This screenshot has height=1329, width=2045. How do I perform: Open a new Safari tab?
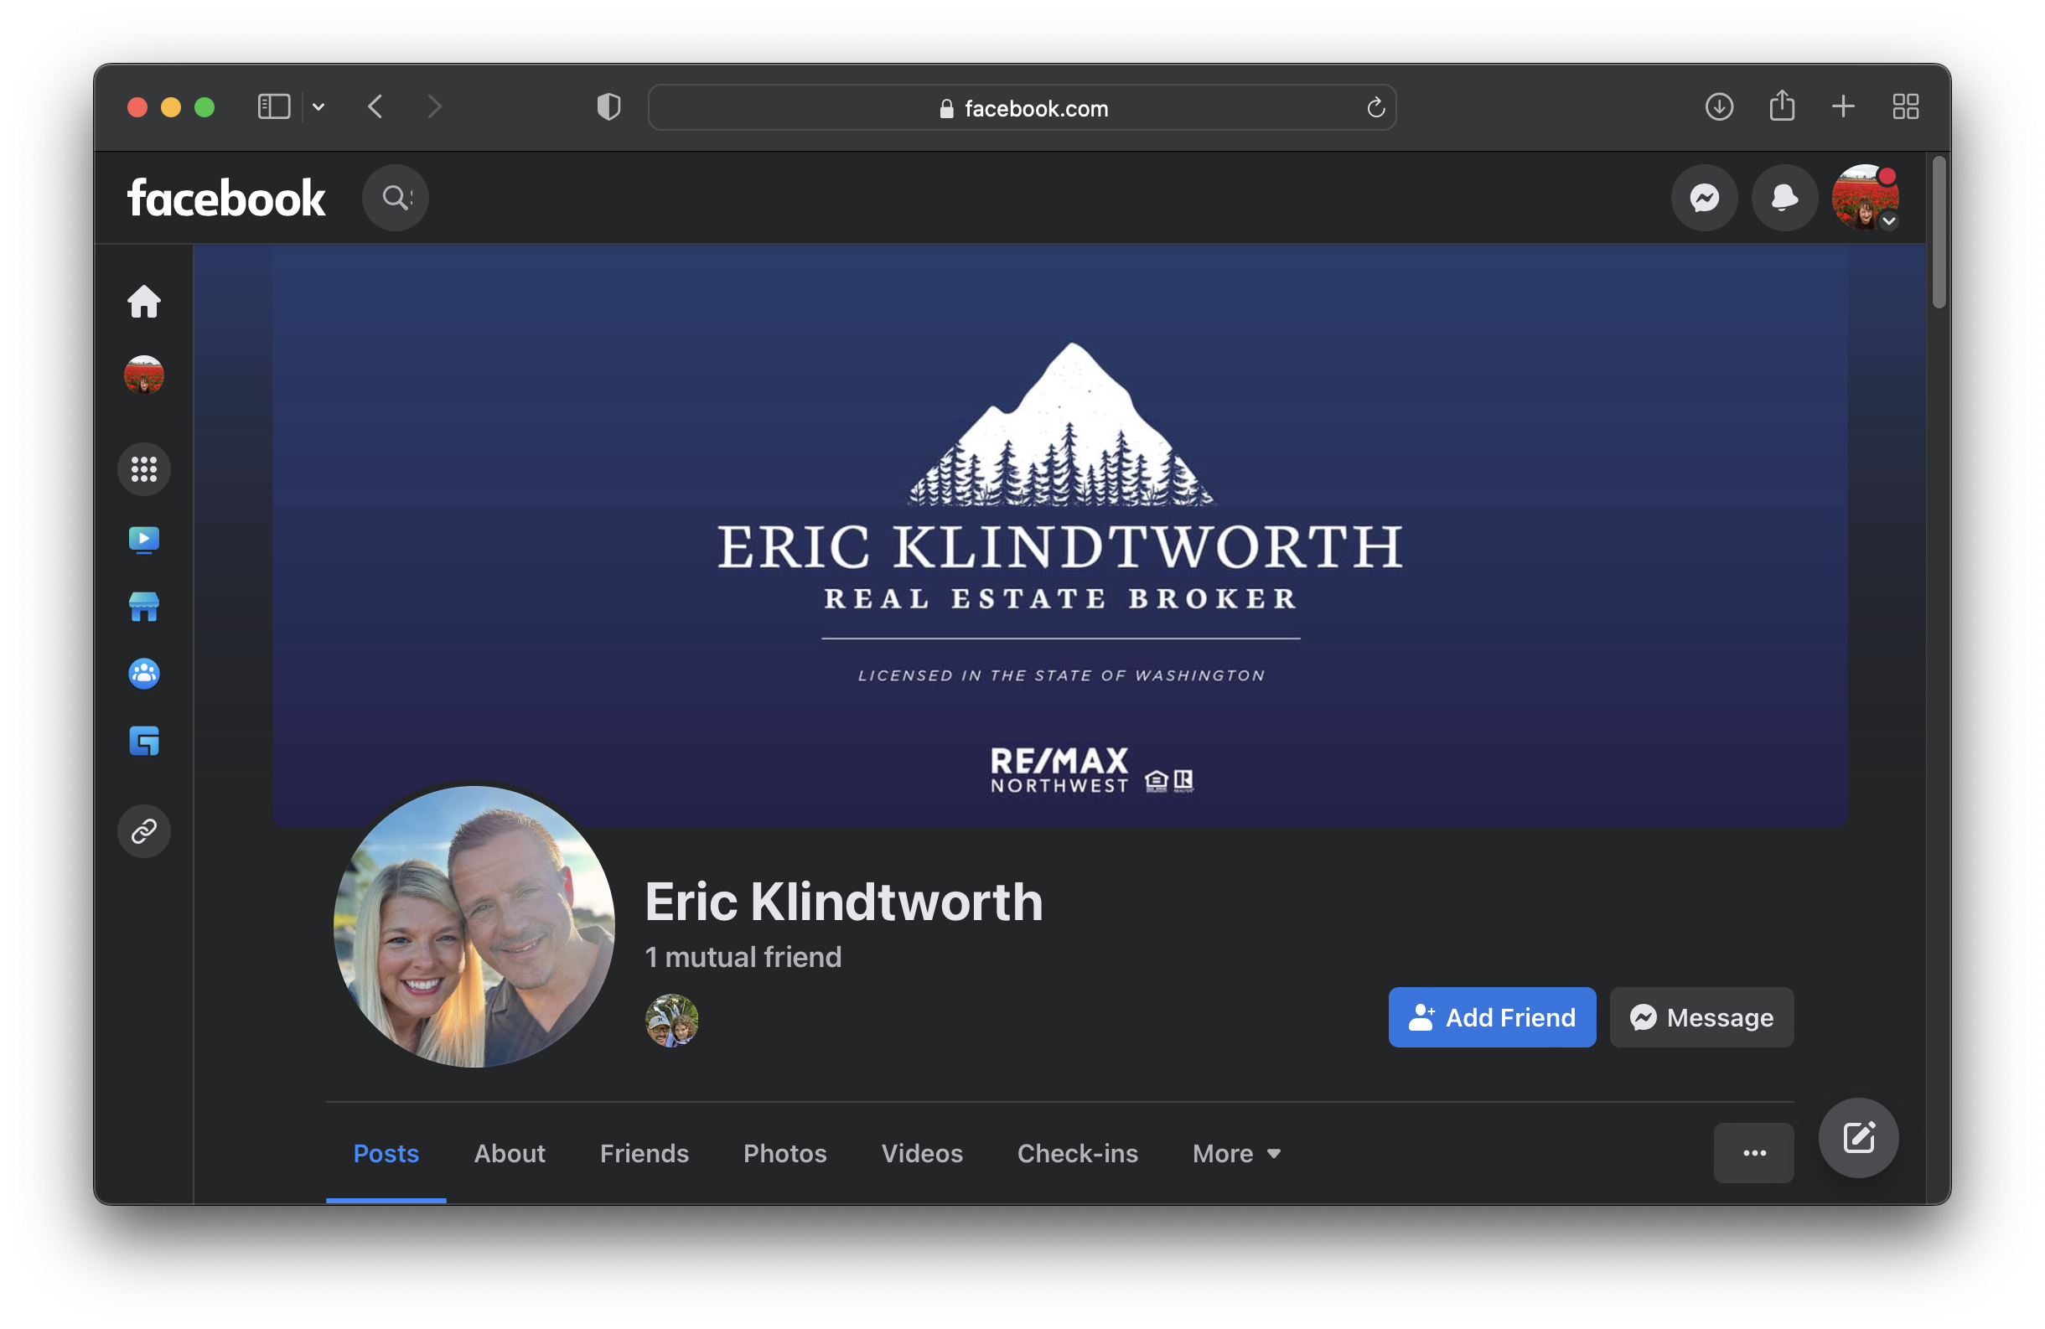point(1843,106)
